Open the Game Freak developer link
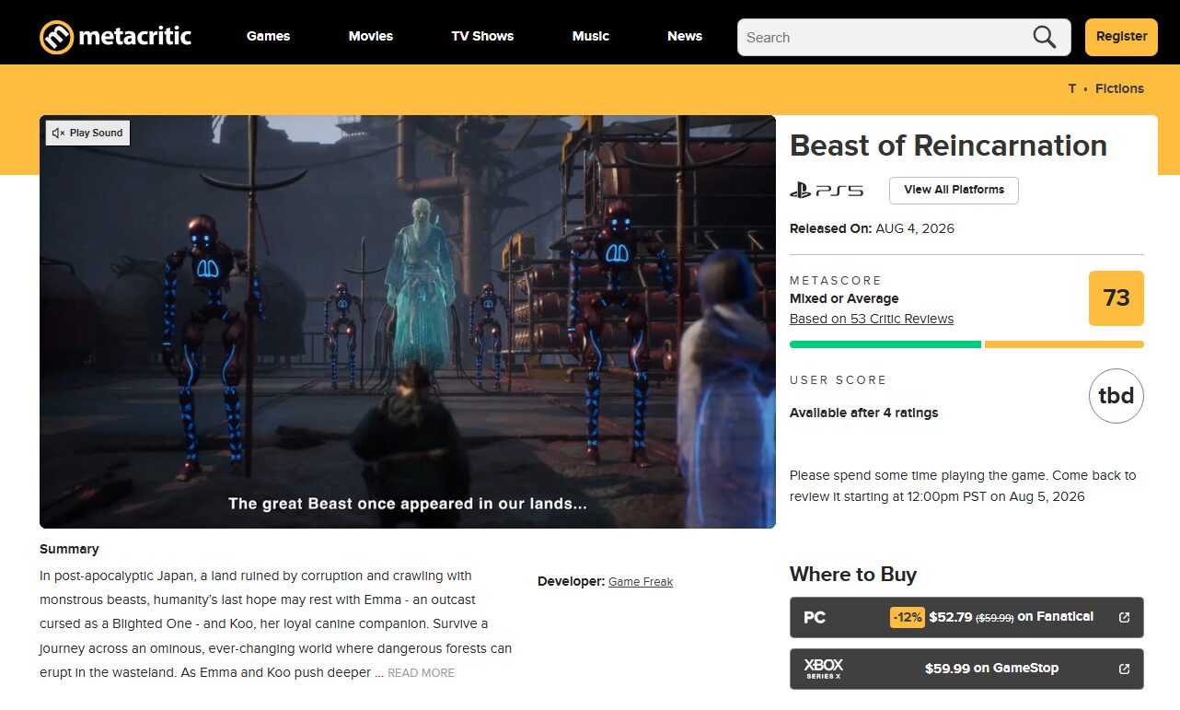The height and width of the screenshot is (710, 1180). click(x=641, y=582)
